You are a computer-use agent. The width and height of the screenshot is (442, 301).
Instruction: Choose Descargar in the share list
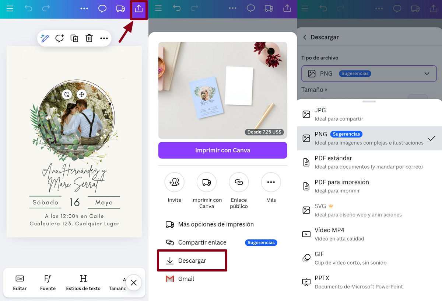click(x=192, y=260)
